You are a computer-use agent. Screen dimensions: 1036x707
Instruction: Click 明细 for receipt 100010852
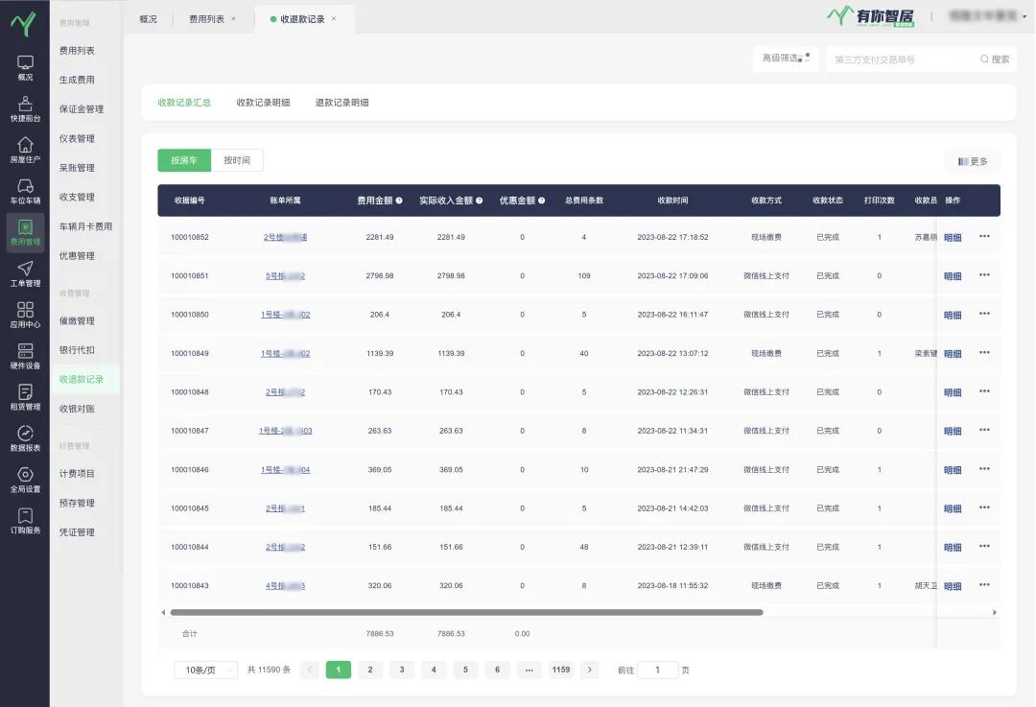(953, 238)
